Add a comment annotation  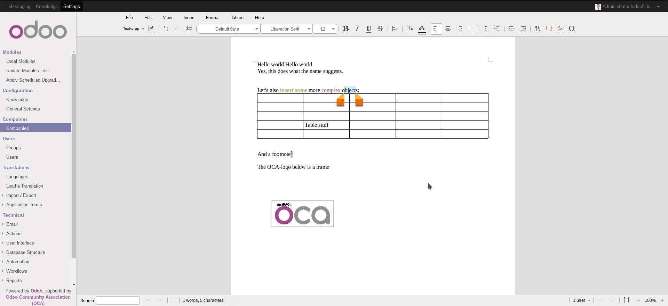549,29
